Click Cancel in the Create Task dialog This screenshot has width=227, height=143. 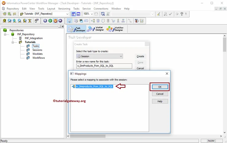tap(140, 68)
